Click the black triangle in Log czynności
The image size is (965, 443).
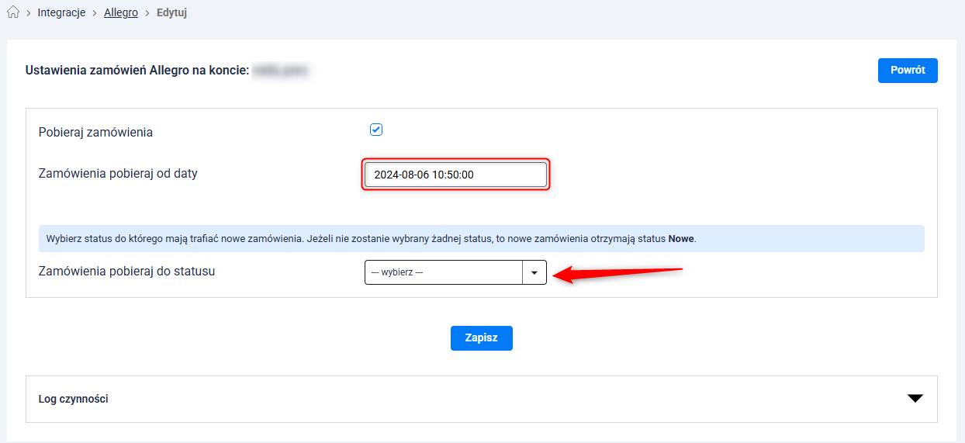click(x=915, y=399)
